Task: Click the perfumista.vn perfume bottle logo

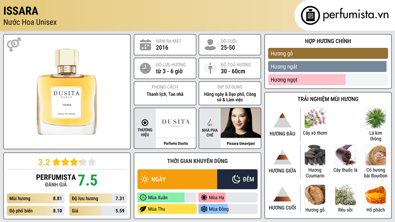Action: pos(311,15)
